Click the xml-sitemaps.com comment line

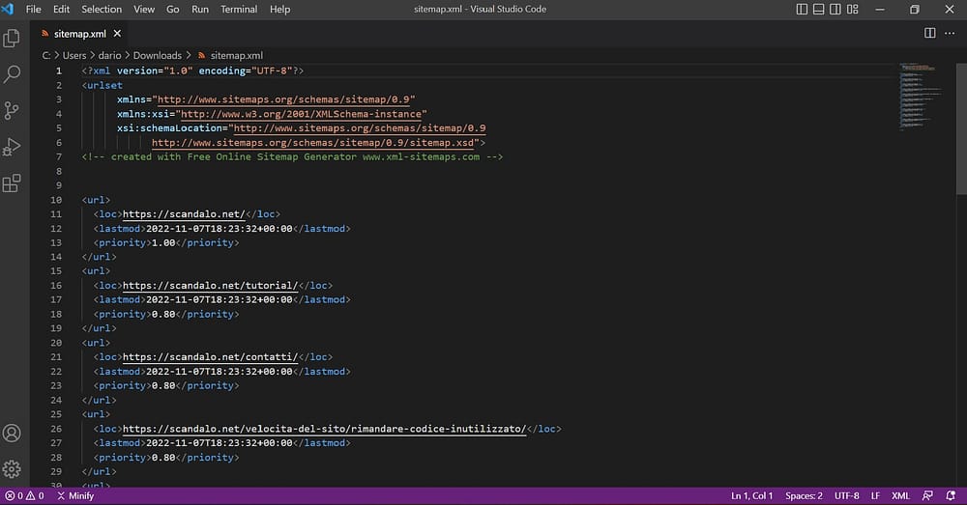[292, 157]
